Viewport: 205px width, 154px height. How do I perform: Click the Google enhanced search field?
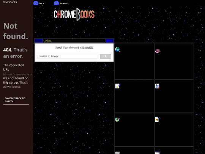click(68, 56)
